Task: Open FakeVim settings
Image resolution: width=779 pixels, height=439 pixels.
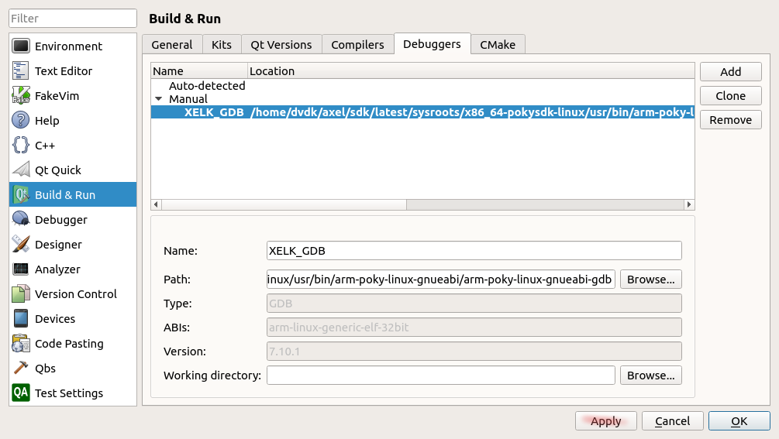Action: 57,96
